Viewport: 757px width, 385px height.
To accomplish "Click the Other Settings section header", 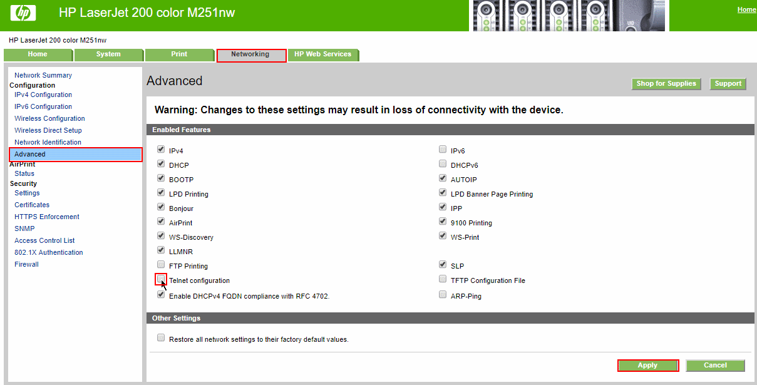I will click(450, 318).
